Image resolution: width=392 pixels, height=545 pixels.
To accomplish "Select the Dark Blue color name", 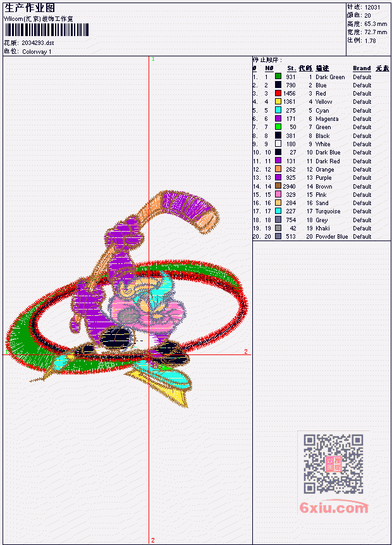I will coord(328,153).
